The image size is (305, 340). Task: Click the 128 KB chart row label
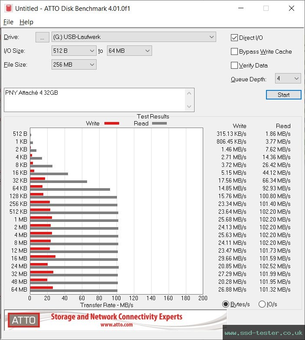[18, 196]
